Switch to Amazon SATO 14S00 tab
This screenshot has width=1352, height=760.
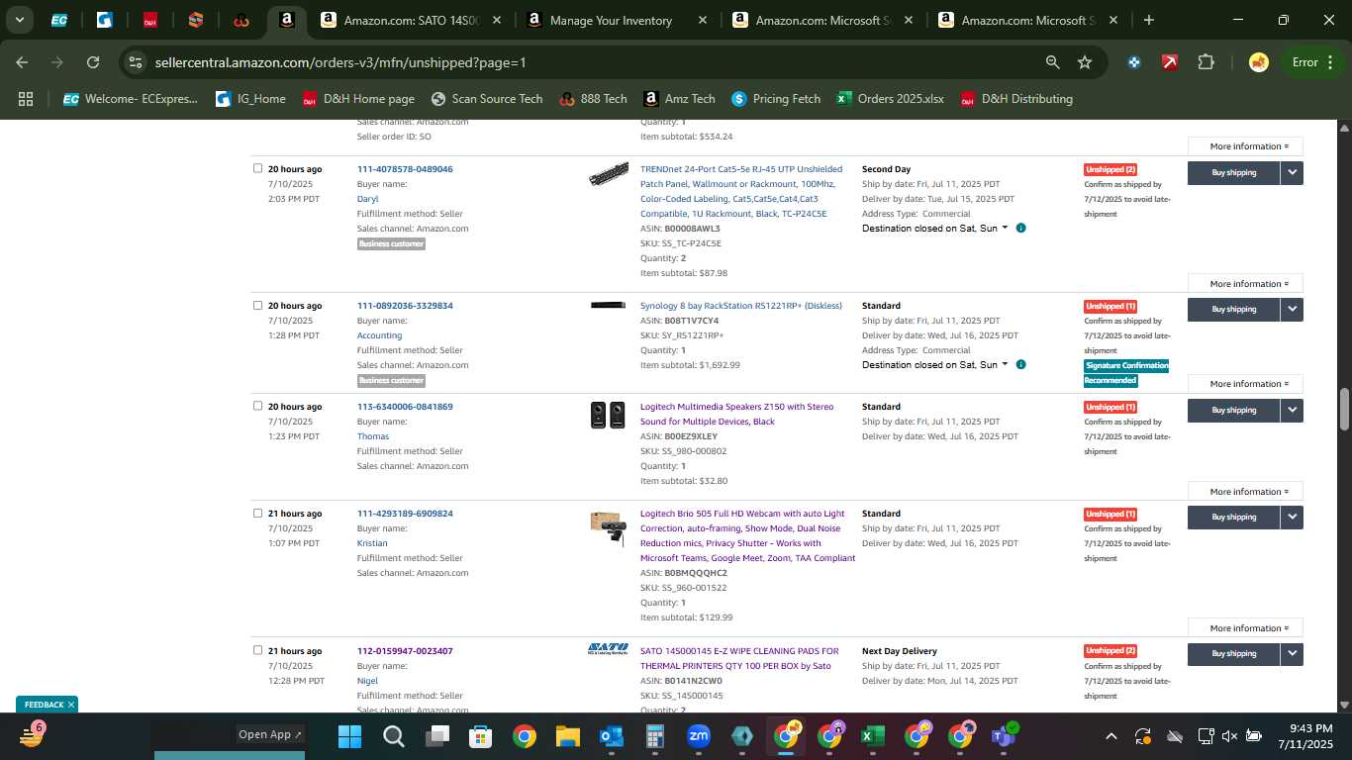click(x=411, y=20)
